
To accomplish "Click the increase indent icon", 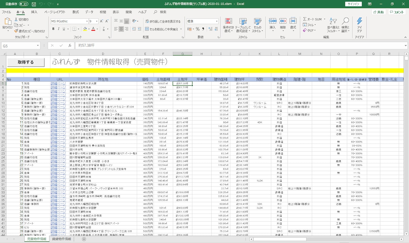I will tap(140, 29).
